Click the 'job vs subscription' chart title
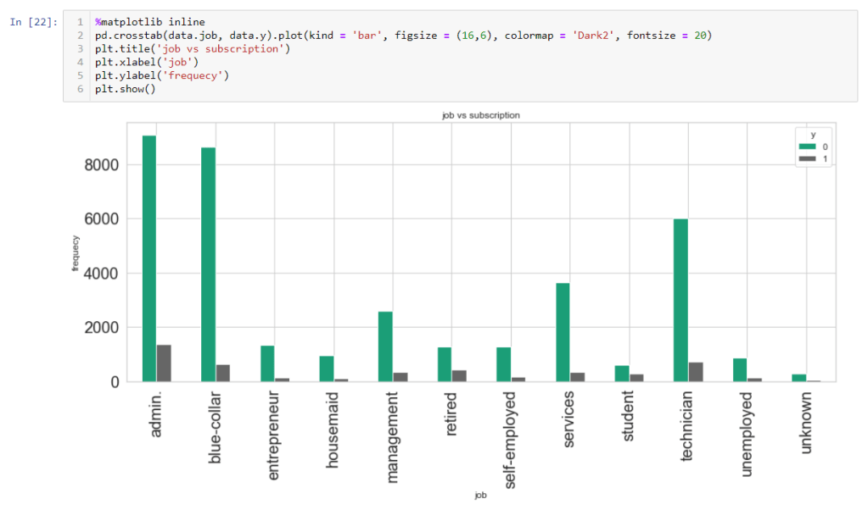This screenshot has height=510, width=868. tap(481, 114)
